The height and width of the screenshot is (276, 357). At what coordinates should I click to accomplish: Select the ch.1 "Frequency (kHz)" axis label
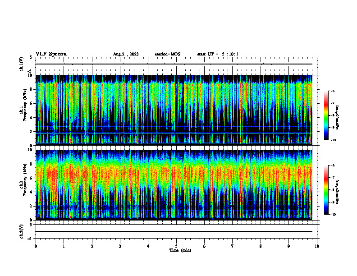(x=25, y=105)
